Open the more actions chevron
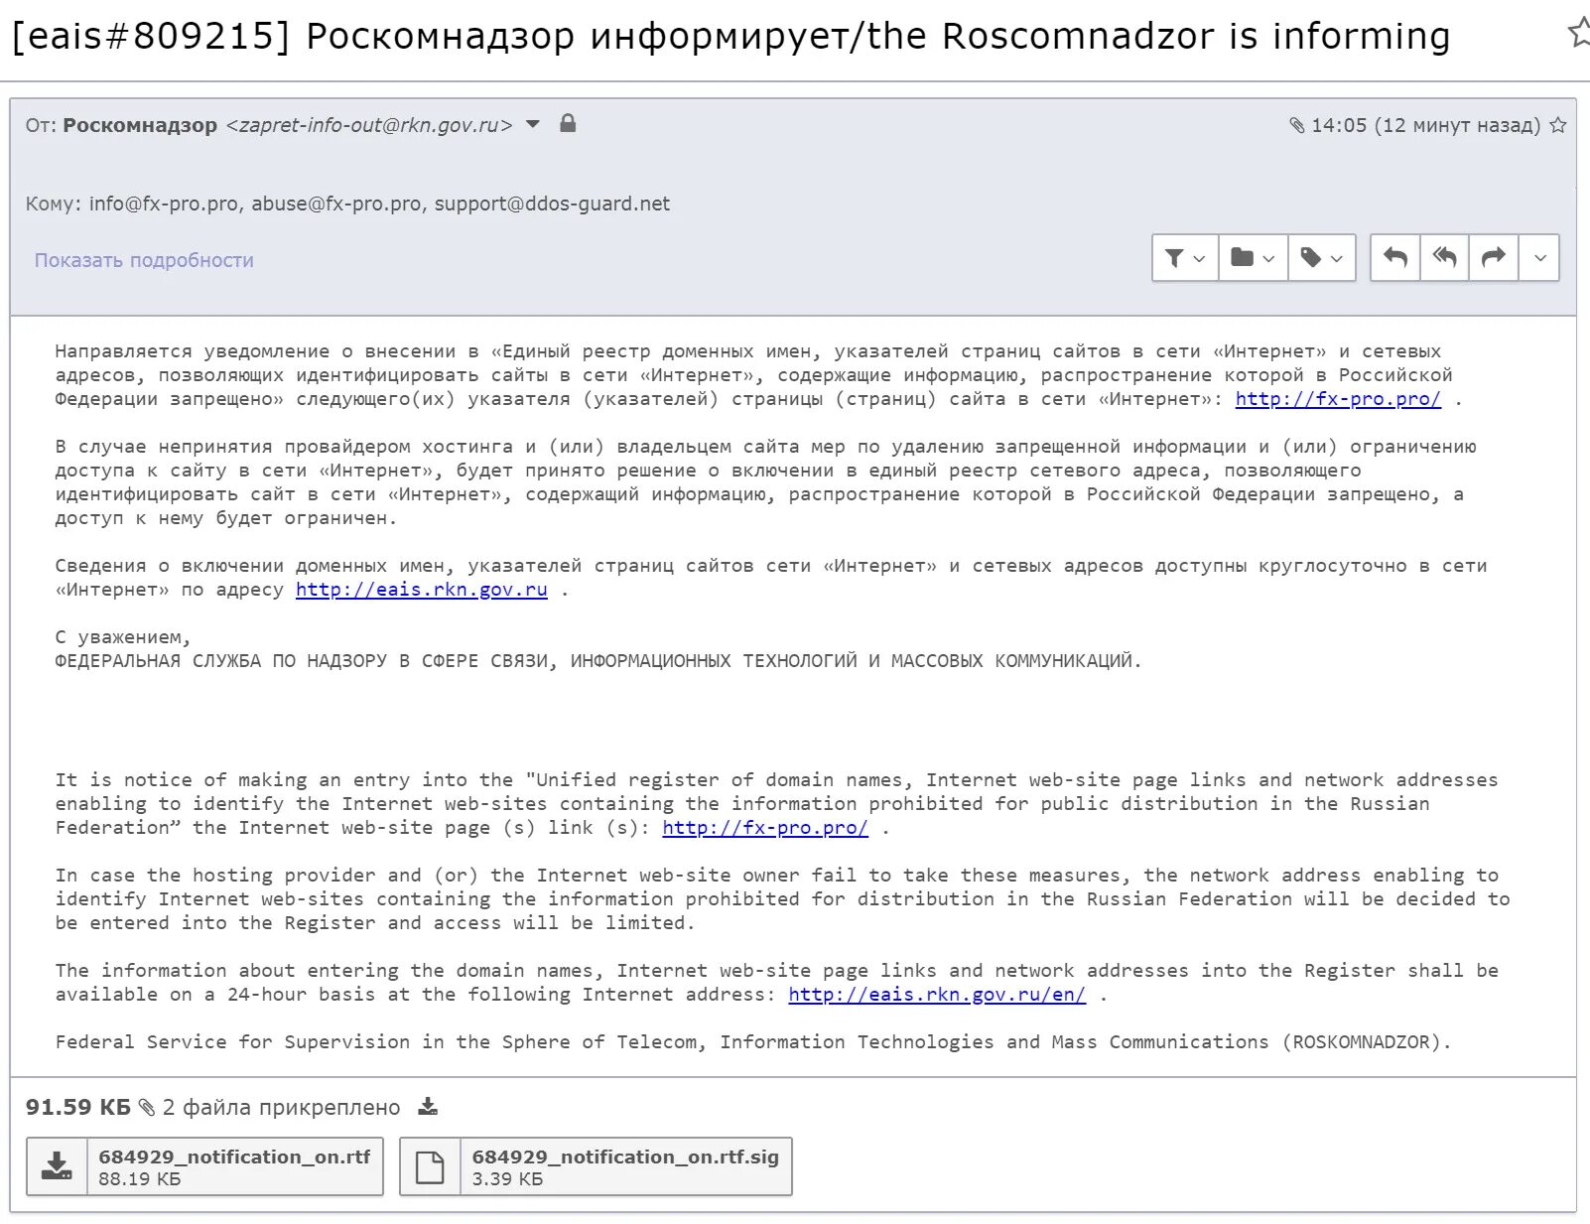The width and height of the screenshot is (1590, 1224). coord(1539,258)
